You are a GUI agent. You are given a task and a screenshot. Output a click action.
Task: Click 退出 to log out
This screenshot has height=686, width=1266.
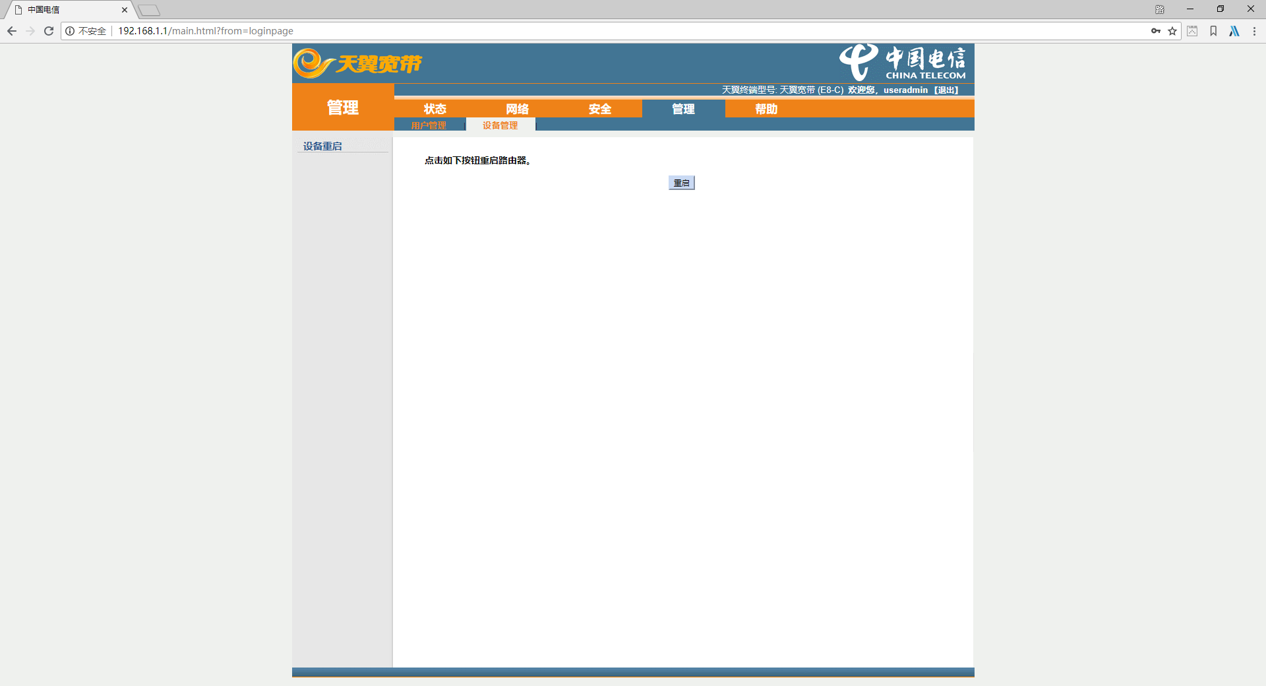pyautogui.click(x=947, y=90)
